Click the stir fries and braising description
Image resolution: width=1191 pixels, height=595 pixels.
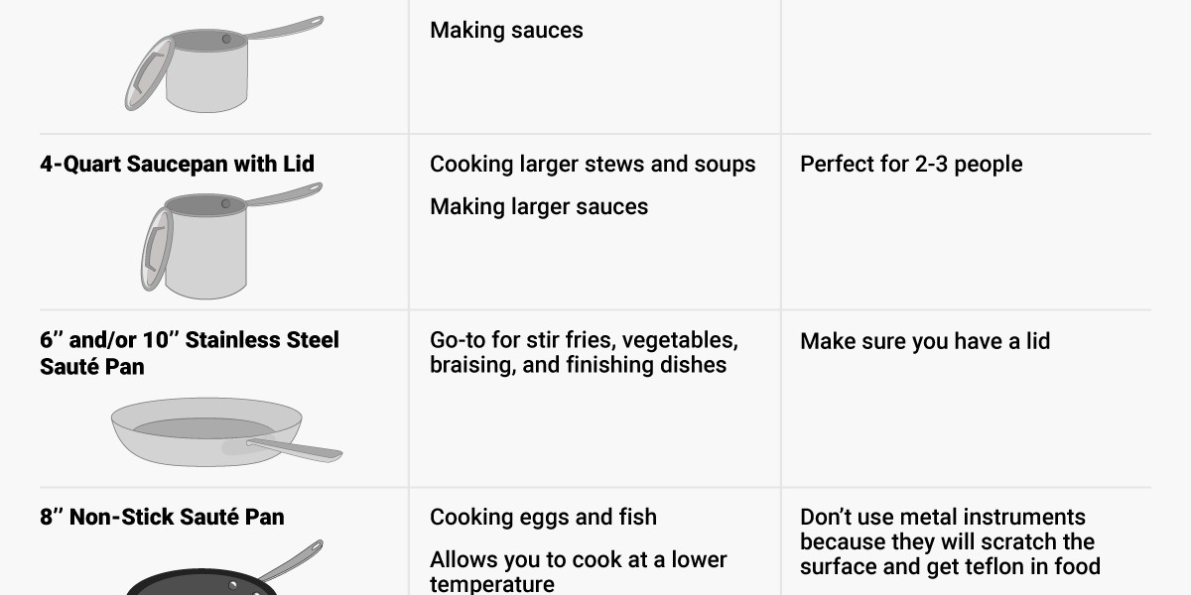pos(584,353)
